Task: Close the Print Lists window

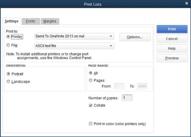Action: (x=187, y=4)
